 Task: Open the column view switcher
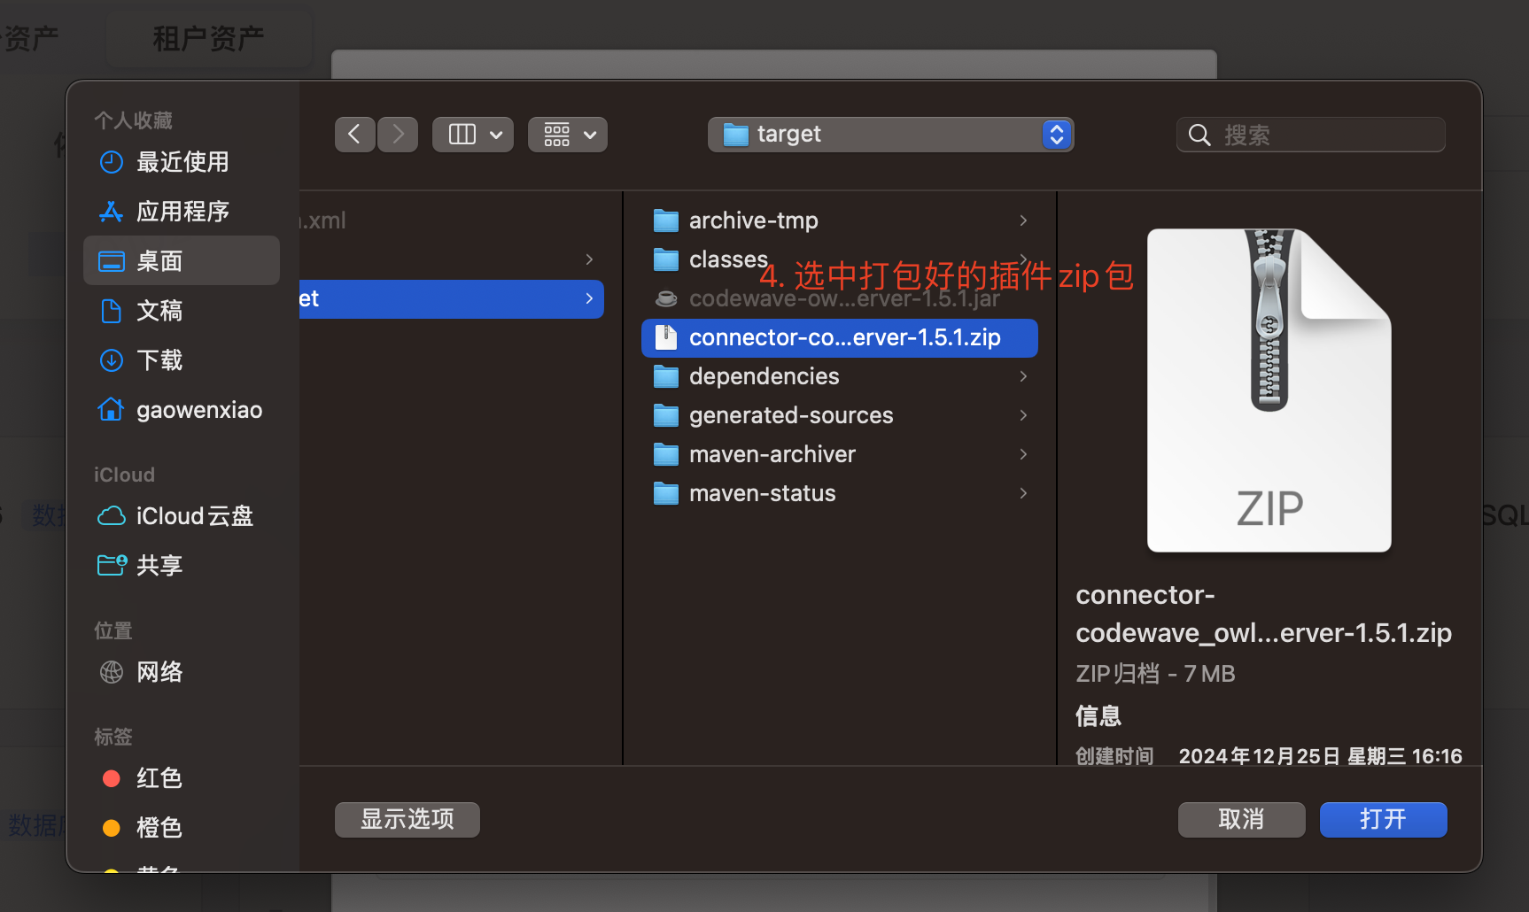[x=473, y=135]
